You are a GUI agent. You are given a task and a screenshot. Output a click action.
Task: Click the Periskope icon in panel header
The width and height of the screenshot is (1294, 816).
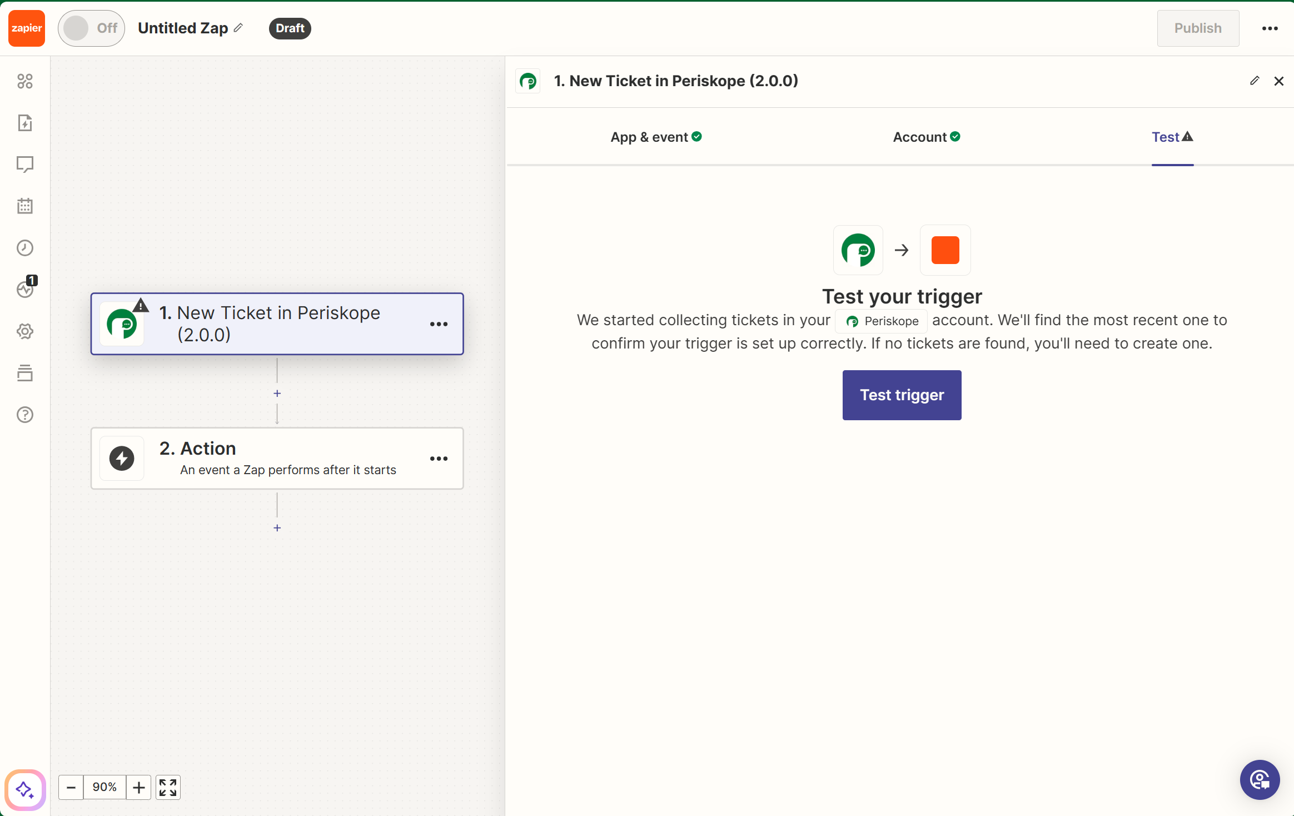[528, 81]
